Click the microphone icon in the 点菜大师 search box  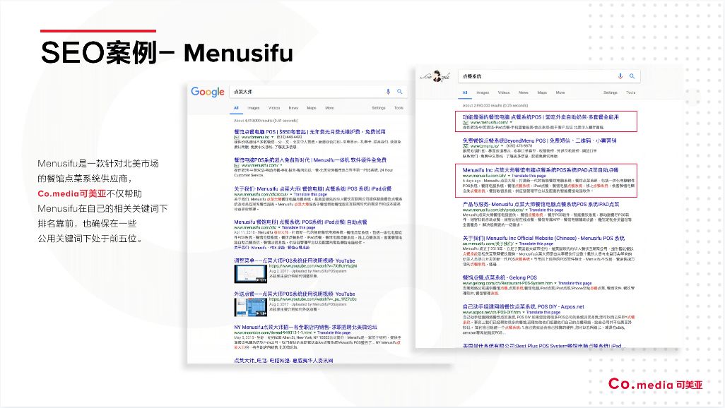pos(389,92)
